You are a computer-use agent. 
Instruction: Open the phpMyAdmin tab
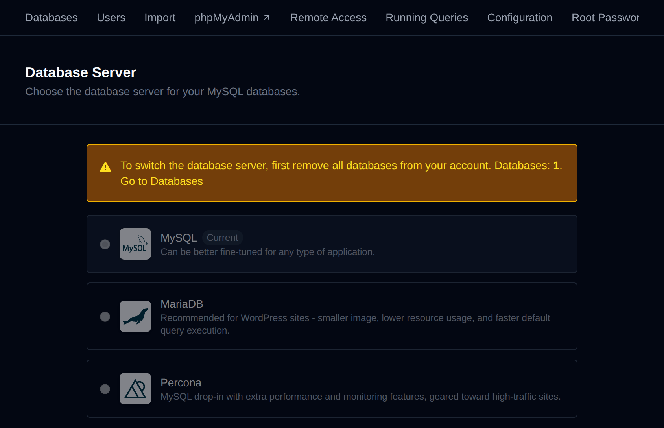tap(232, 18)
